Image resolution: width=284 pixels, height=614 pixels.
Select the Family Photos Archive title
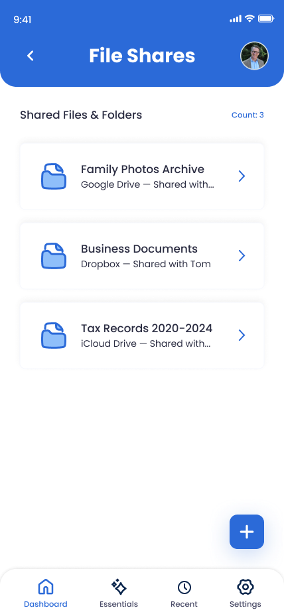(143, 170)
